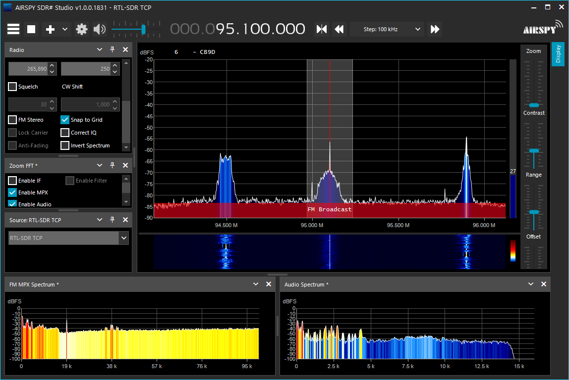Stop the radio with the square button
Screen dimensions: 569x380
tap(31, 29)
